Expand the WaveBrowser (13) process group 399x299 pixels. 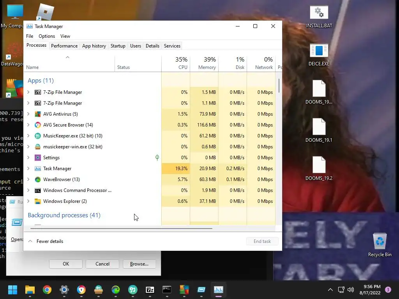[28, 179]
